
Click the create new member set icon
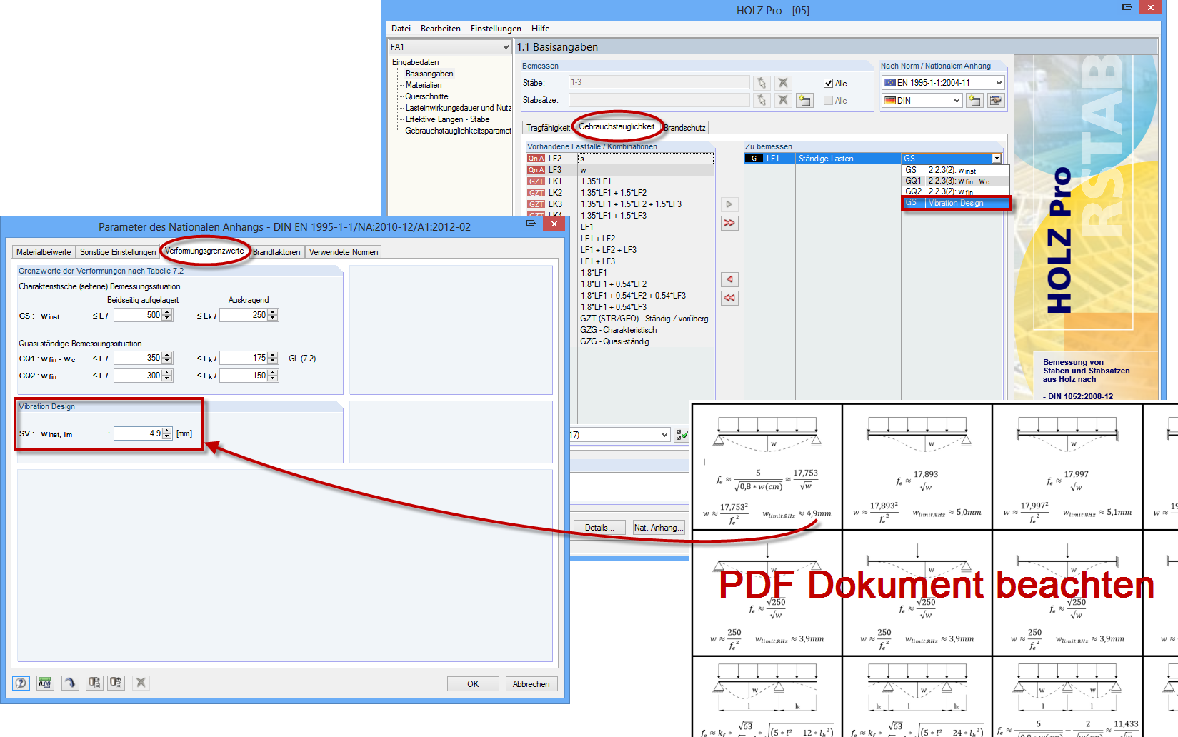click(x=805, y=100)
